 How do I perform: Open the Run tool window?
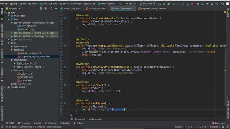tap(79, 123)
